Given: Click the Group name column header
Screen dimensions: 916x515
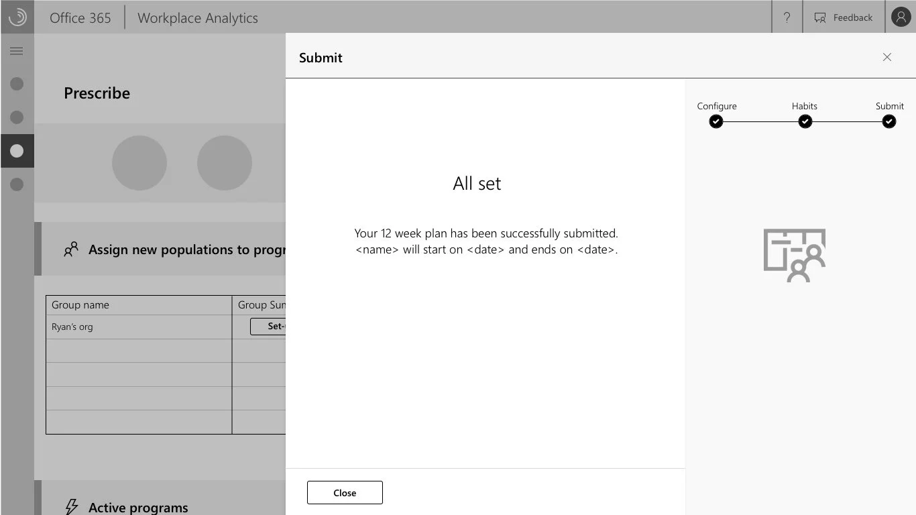Looking at the screenshot, I should (x=80, y=304).
